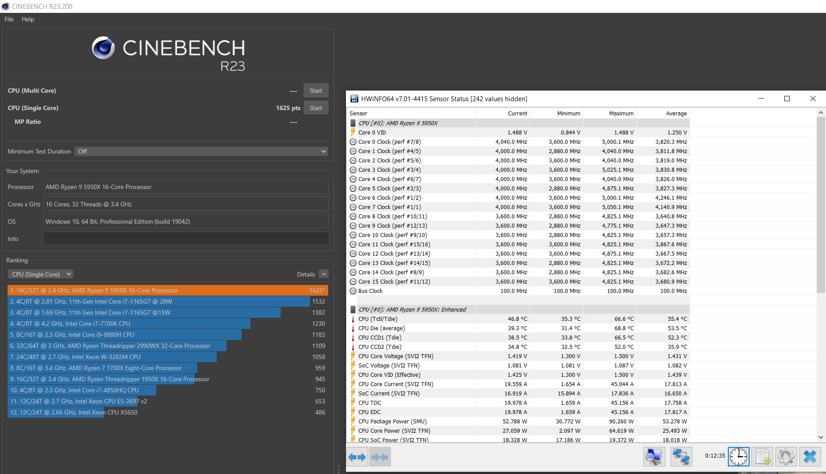The width and height of the screenshot is (826, 474).
Task: Click the Cinebench logo sphere icon
Action: pos(103,48)
